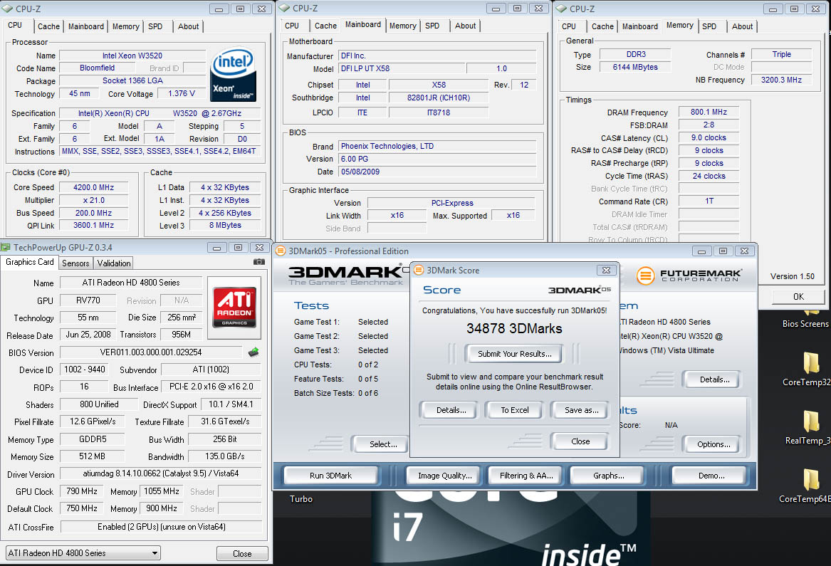Click NB Frequency 3200.3 MHz value
Image resolution: width=831 pixels, height=566 pixels.
tap(781, 80)
